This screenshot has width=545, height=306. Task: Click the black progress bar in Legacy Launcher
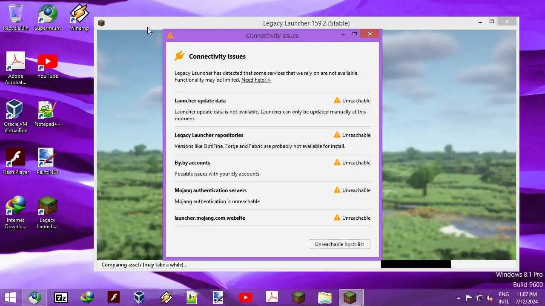[x=416, y=264]
